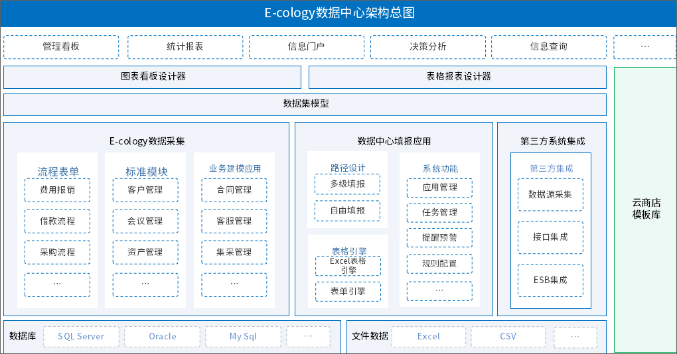Click the 自由填报 item
Viewport: 677px width, 354px height.
348,211
